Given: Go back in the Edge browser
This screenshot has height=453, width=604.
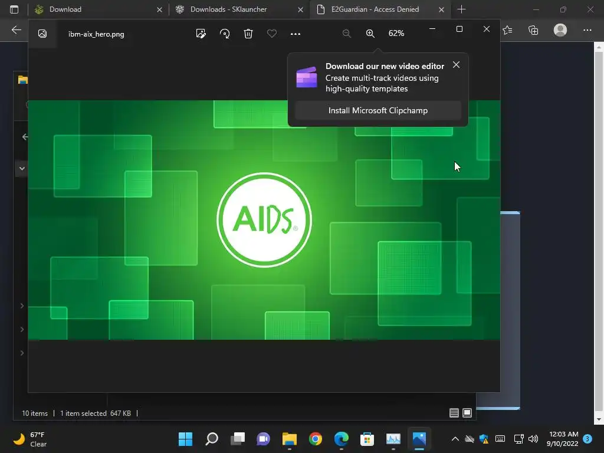Looking at the screenshot, I should [16, 30].
